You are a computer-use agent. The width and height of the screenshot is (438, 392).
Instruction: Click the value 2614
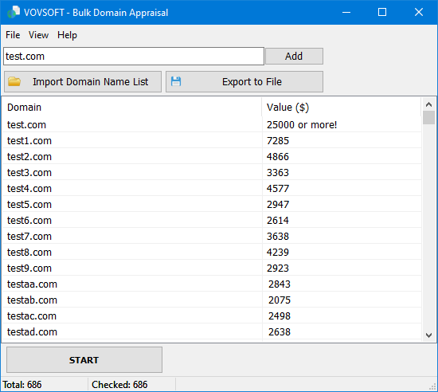(278, 220)
